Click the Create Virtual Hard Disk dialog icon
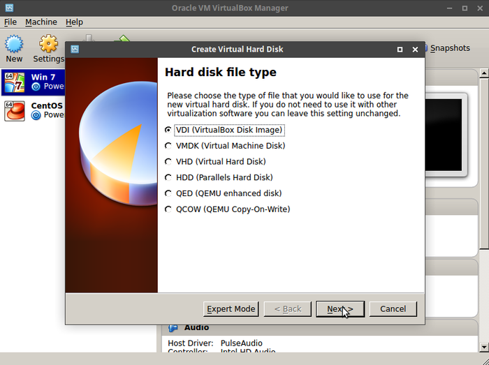The width and height of the screenshot is (489, 365). [x=75, y=50]
